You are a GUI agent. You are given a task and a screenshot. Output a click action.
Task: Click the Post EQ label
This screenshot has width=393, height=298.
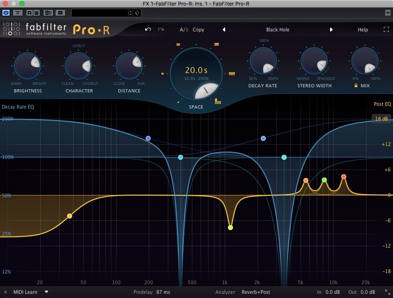click(382, 104)
